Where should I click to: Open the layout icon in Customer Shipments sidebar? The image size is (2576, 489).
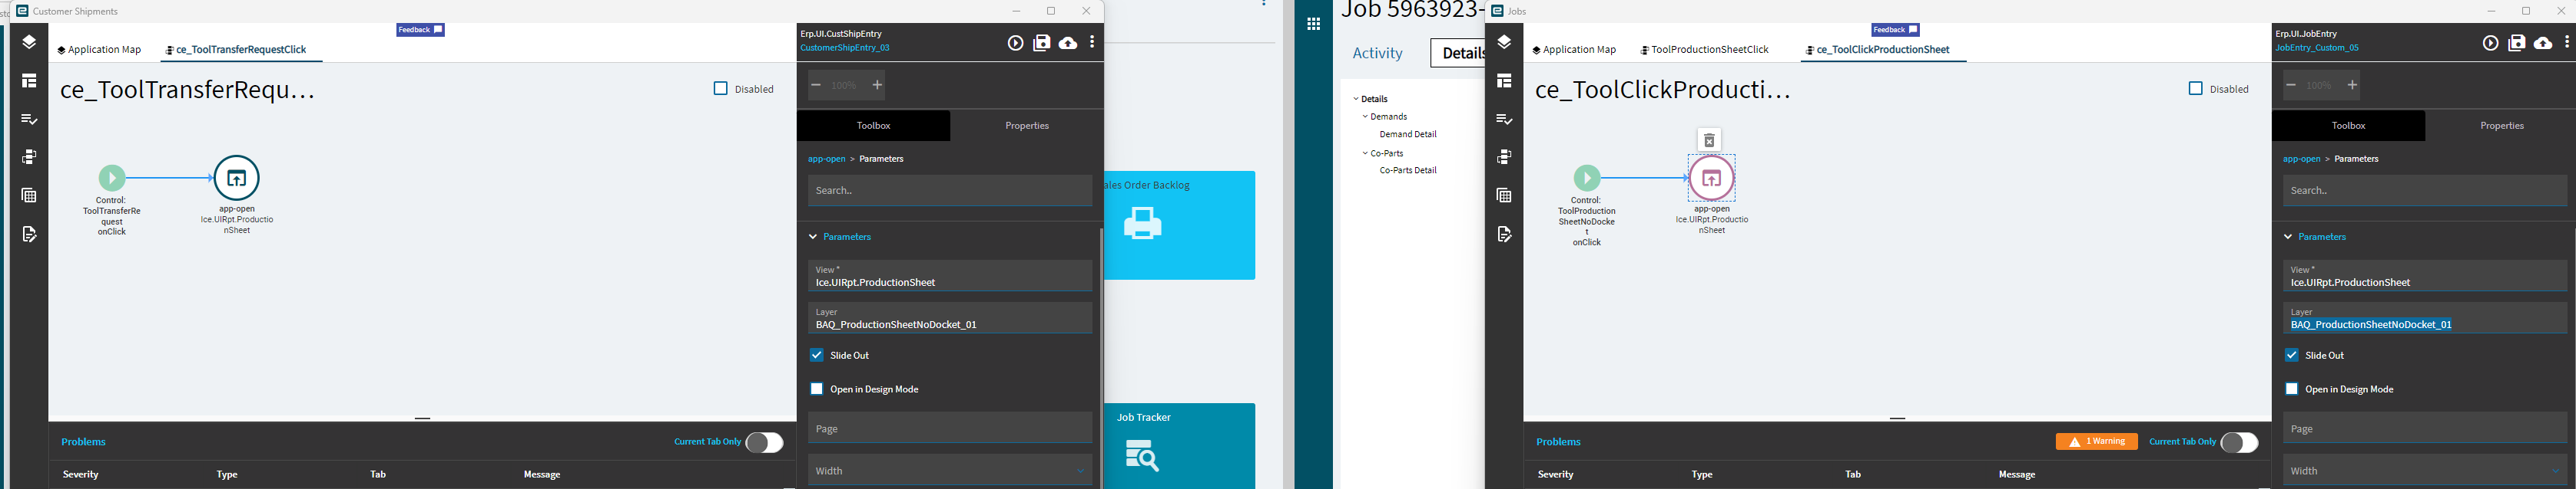point(29,80)
